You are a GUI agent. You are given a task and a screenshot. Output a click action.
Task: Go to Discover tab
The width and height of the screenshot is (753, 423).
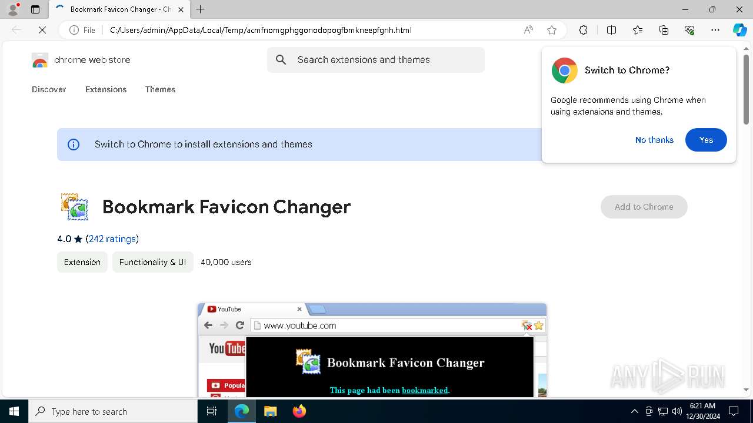pyautogui.click(x=49, y=89)
